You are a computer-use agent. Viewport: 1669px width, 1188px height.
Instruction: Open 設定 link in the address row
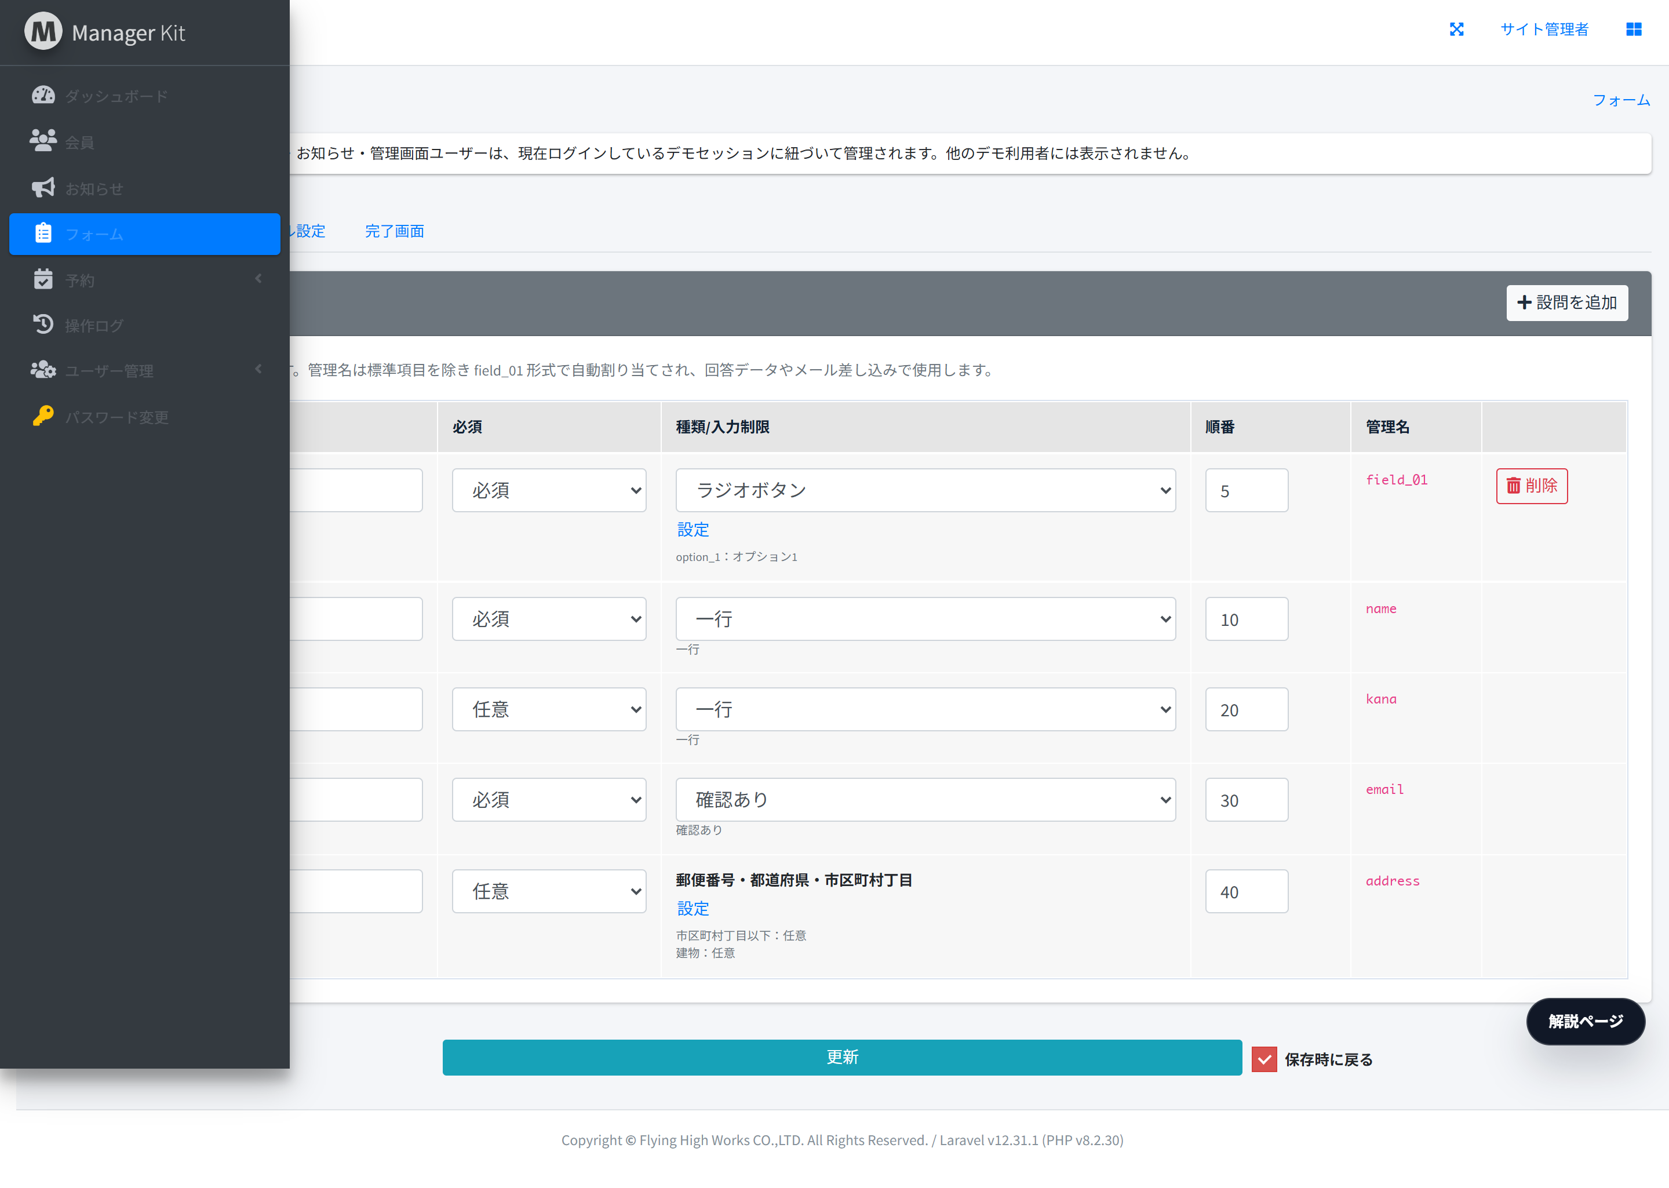(693, 909)
